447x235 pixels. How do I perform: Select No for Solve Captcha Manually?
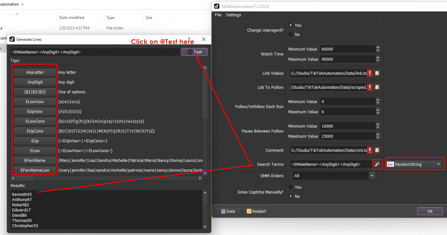click(291, 196)
